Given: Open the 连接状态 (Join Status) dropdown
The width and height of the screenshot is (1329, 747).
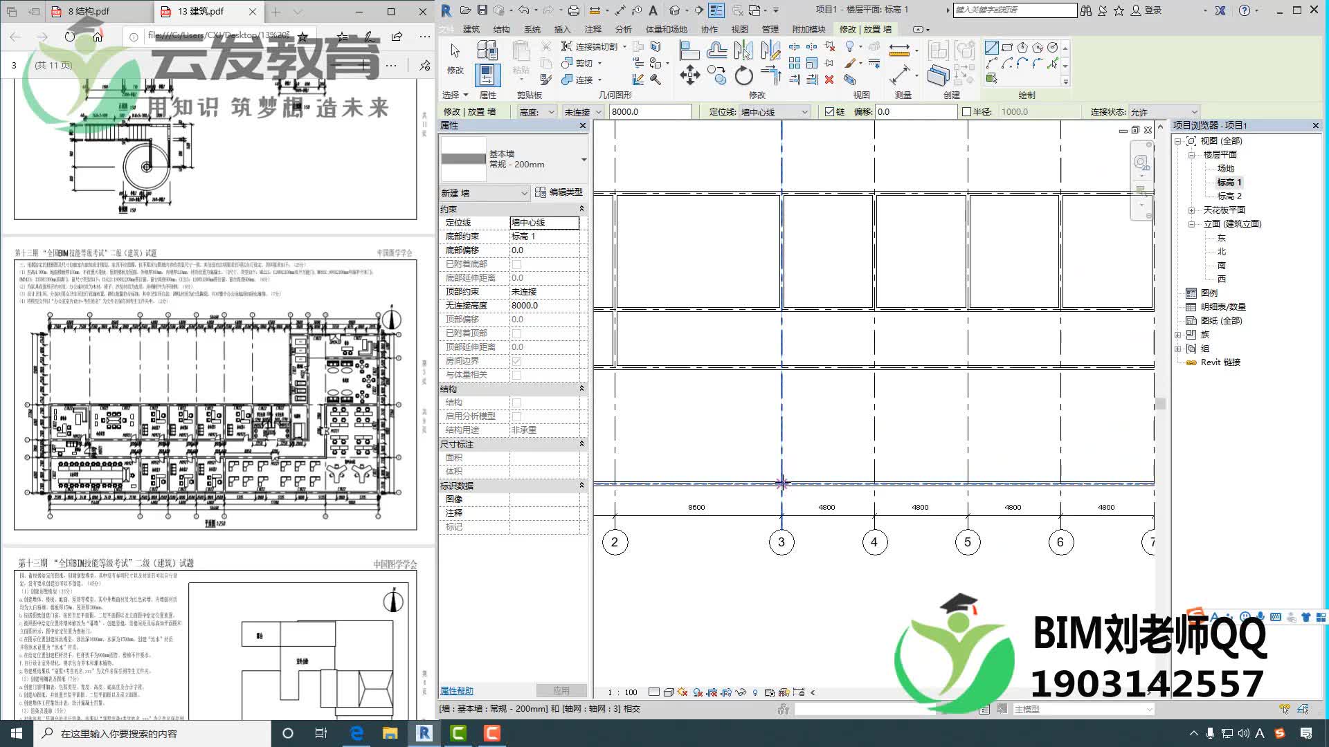Looking at the screenshot, I should [1163, 112].
